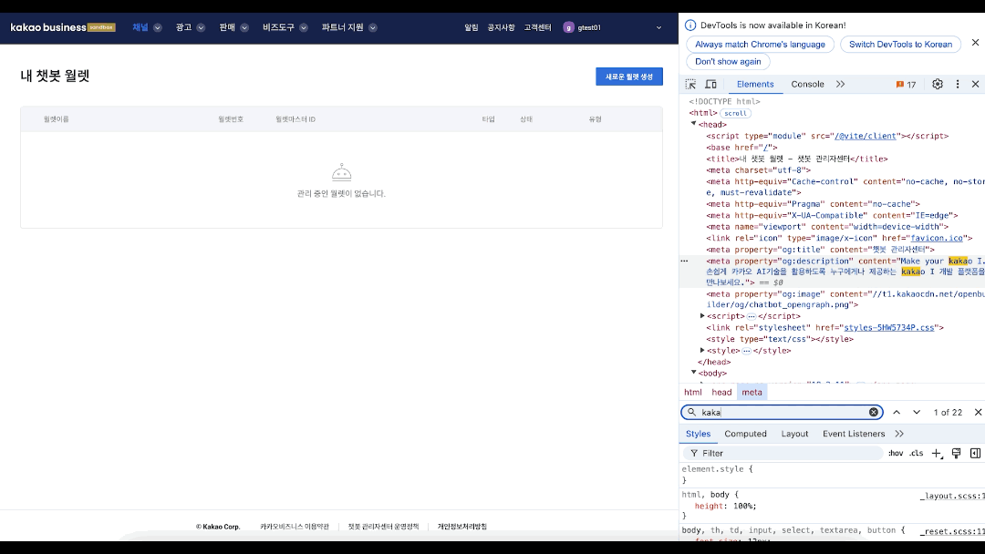Click the new style rule plus icon
Viewport: 985px width, 554px height.
937,453
